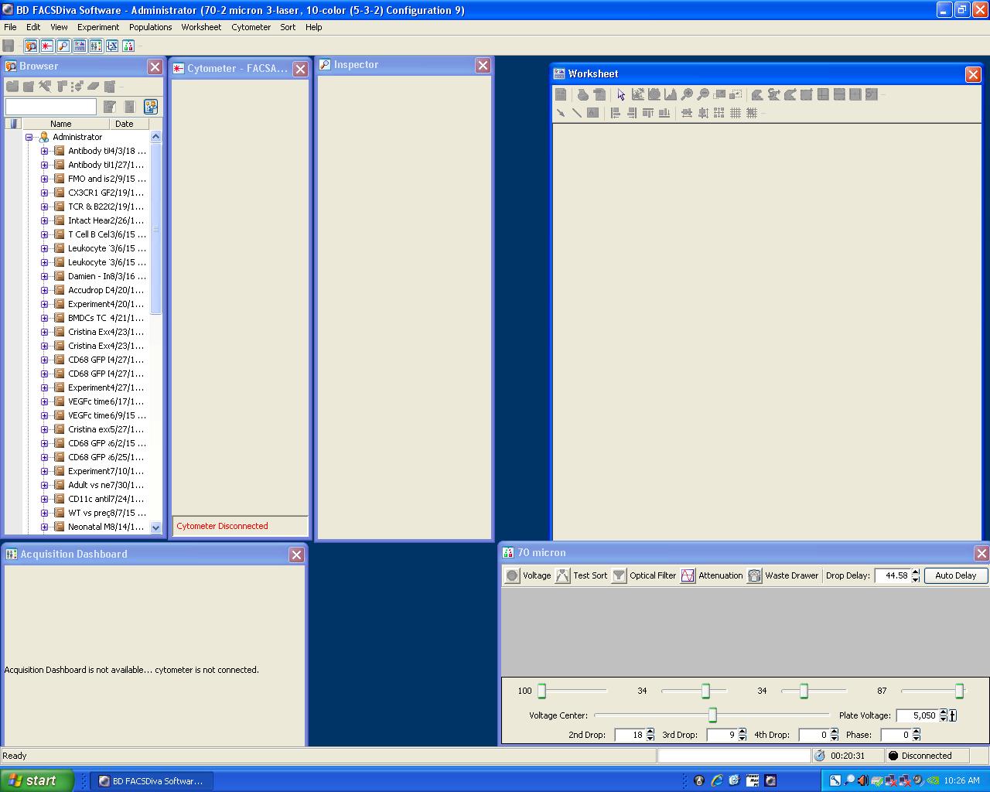
Task: Show the Worksheet window from main toolbar
Action: tap(80, 46)
